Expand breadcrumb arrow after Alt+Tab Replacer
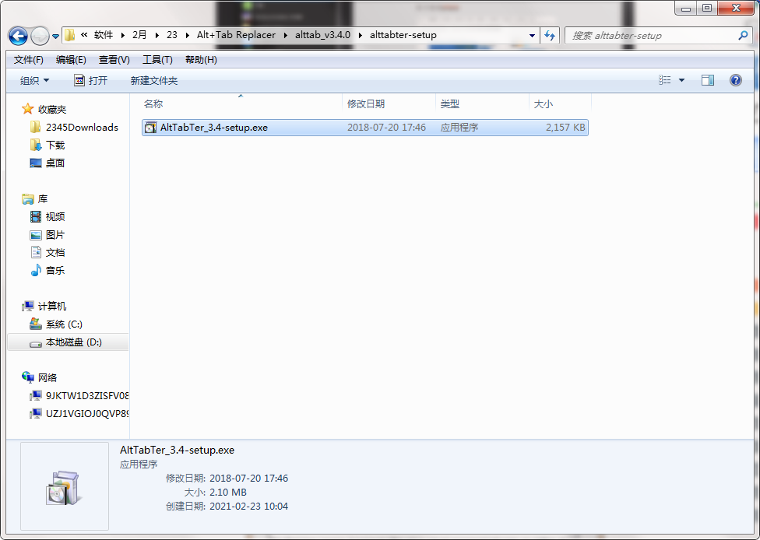 click(x=286, y=35)
